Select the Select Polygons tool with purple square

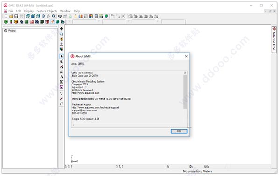pyautogui.click(x=62, y=87)
